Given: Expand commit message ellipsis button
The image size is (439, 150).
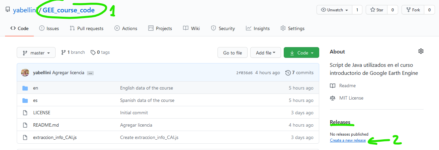Looking at the screenshot, I should pos(90,73).
